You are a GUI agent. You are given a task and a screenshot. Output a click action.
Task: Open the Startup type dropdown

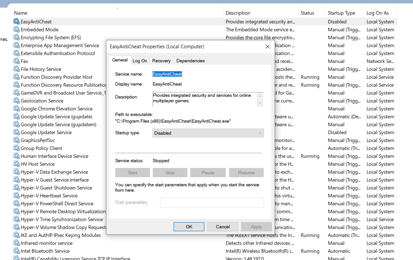pos(208,133)
